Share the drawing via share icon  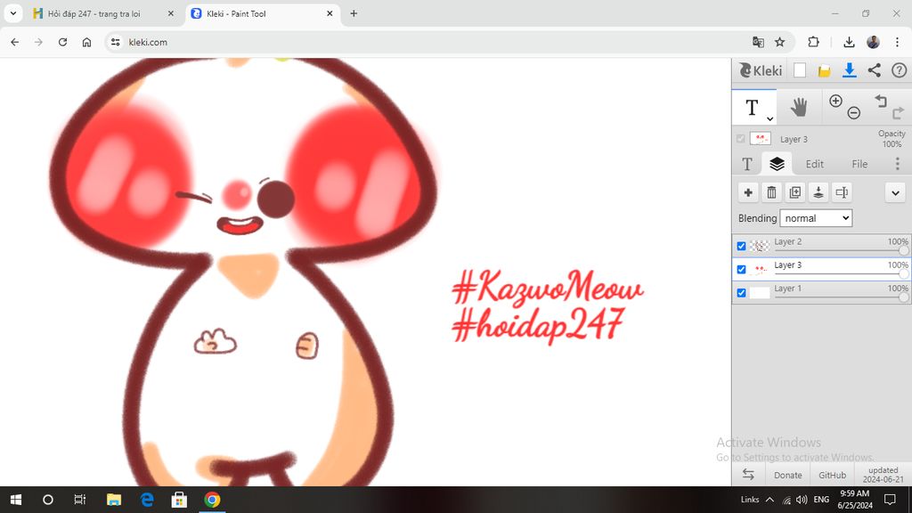[875, 70]
